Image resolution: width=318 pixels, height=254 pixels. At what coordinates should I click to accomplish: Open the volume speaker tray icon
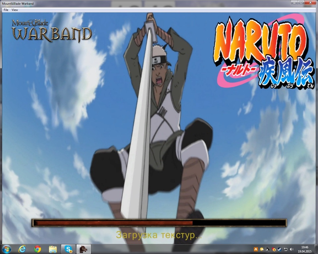point(291,249)
